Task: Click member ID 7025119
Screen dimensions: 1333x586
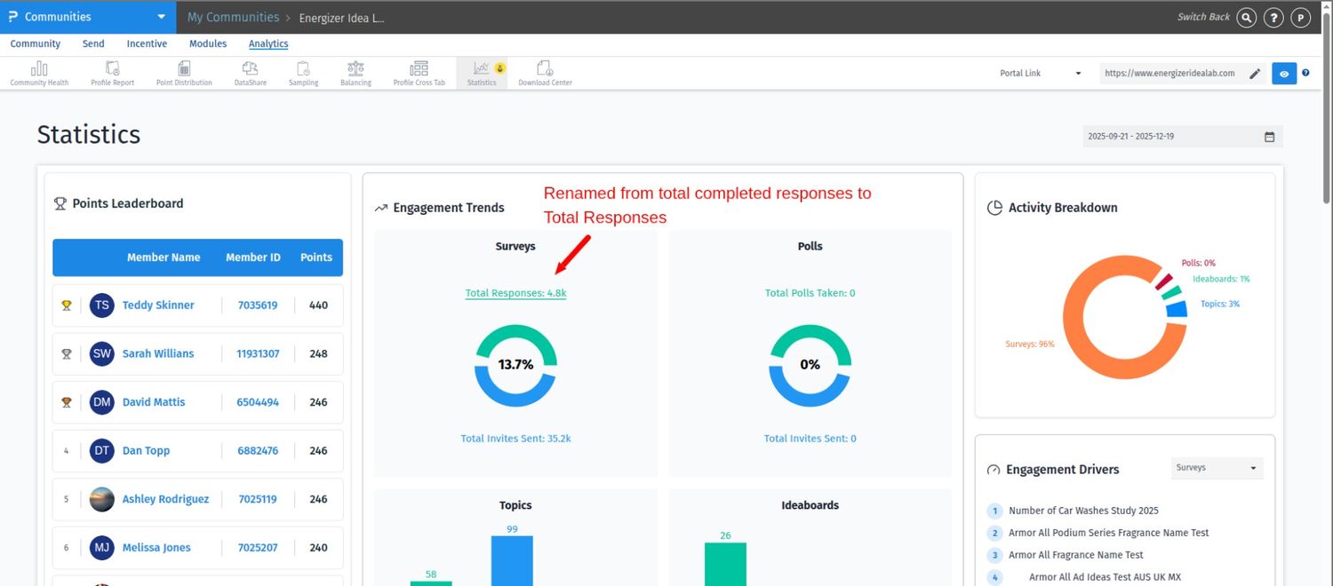Action: [x=258, y=499]
